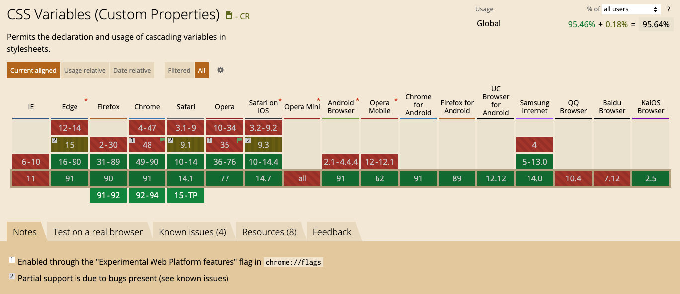Open the Feedback tab
The height and width of the screenshot is (294, 680).
point(332,232)
